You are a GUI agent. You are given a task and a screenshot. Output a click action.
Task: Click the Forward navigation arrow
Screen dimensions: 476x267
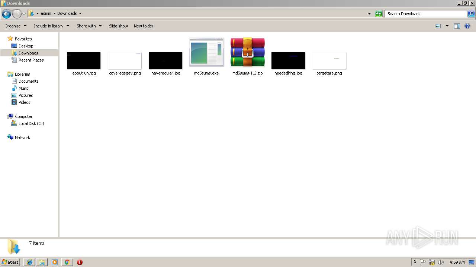click(x=17, y=14)
